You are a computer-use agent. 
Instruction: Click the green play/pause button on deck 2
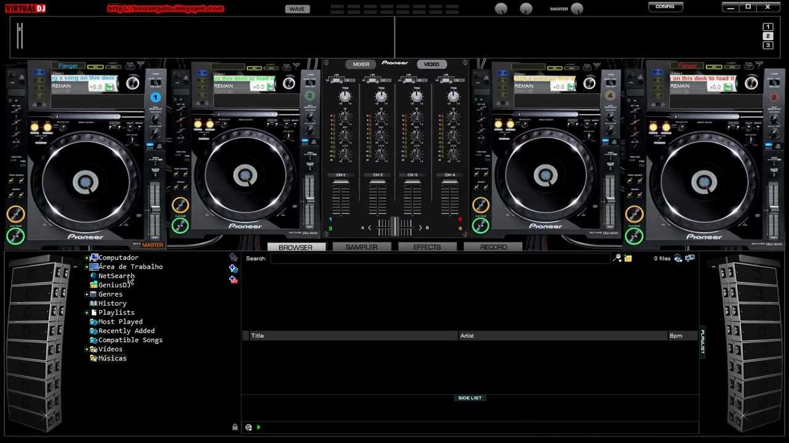(x=634, y=236)
